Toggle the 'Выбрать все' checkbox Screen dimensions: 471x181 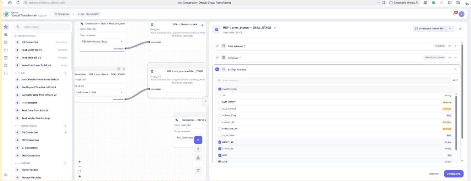(220, 89)
